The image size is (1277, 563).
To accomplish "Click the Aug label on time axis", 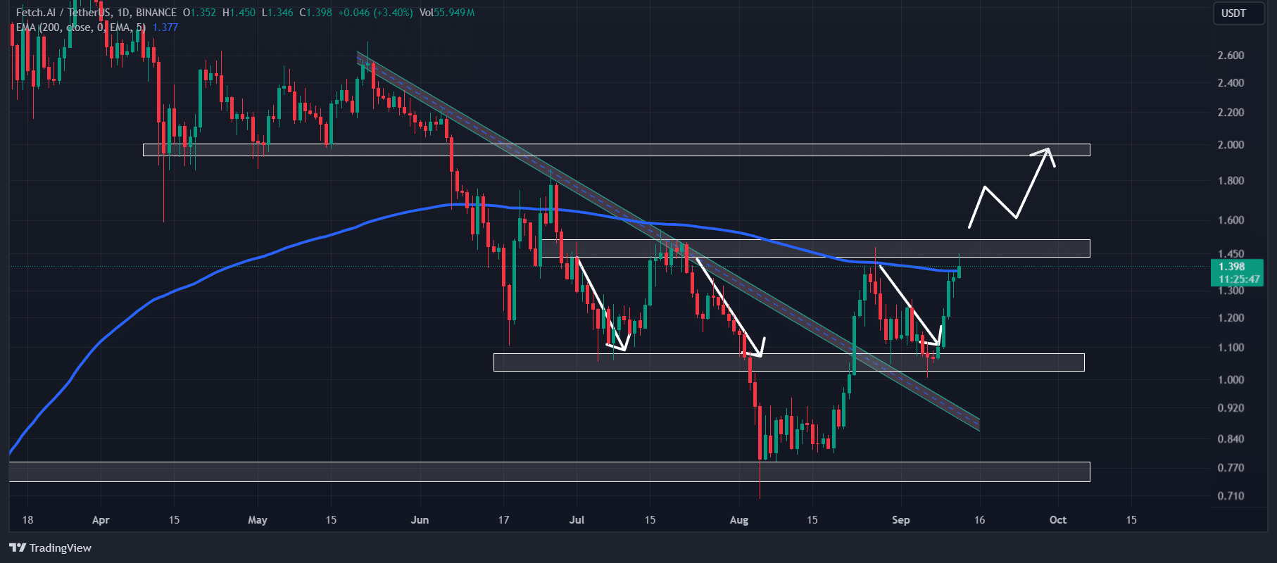I will (x=739, y=520).
